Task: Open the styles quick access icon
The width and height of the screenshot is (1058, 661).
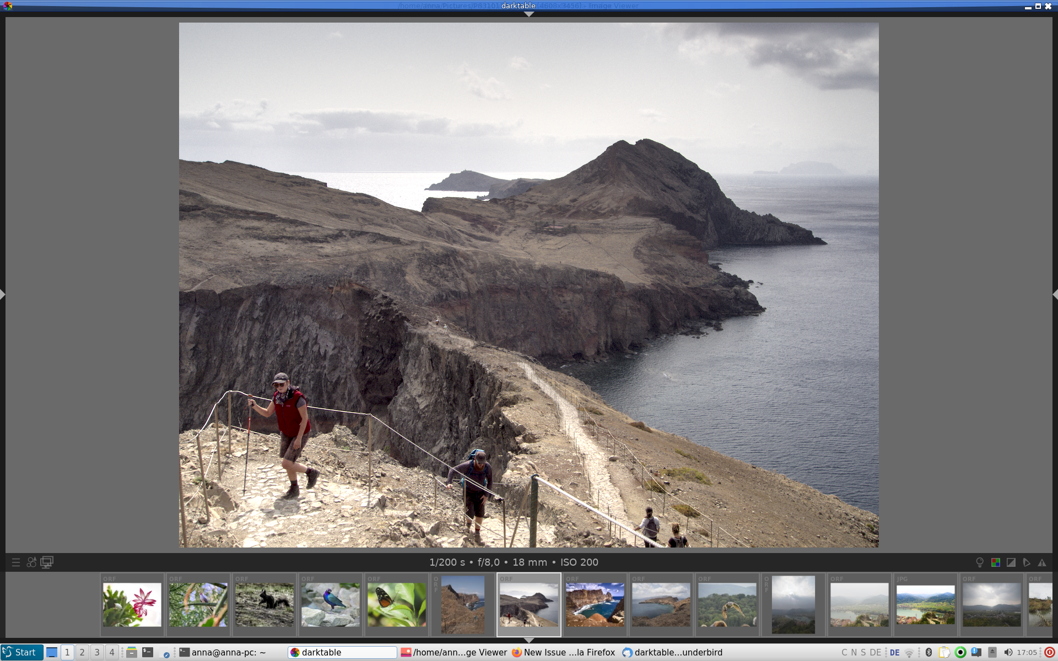Action: tap(31, 562)
